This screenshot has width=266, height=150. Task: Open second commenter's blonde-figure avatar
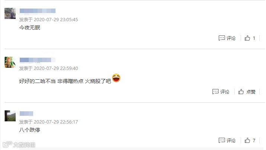[x=10, y=62]
